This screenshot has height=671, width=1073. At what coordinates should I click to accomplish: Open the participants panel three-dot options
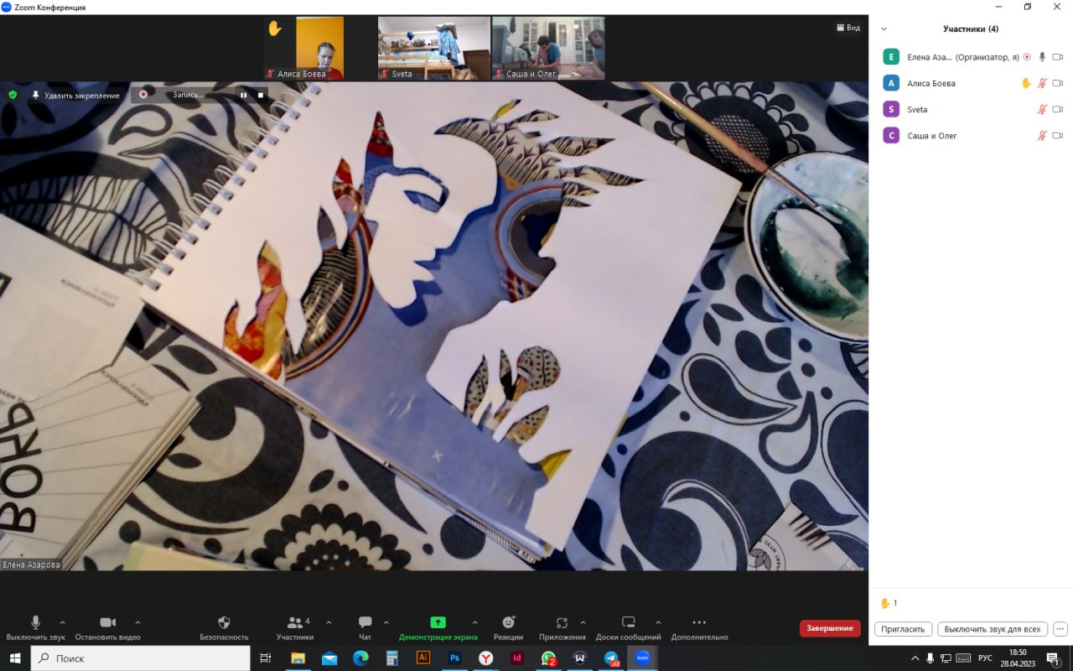(x=1060, y=629)
